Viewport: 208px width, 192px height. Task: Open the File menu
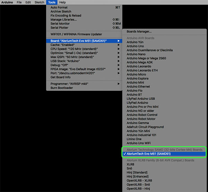[x=19, y=2]
